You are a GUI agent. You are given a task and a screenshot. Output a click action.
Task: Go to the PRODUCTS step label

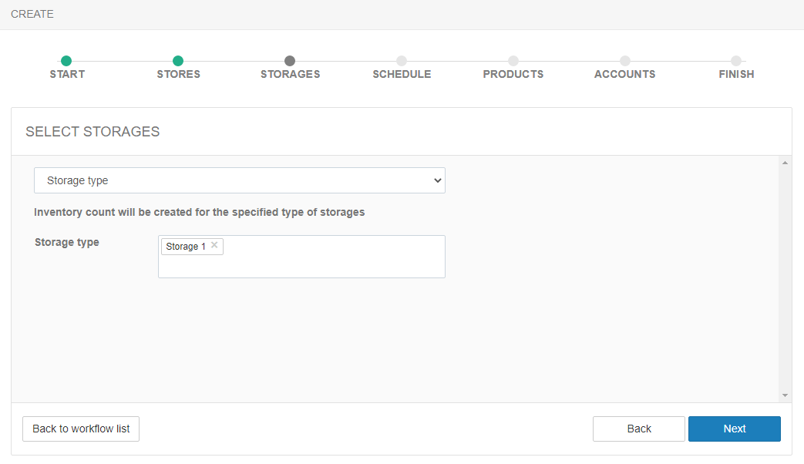tap(513, 75)
